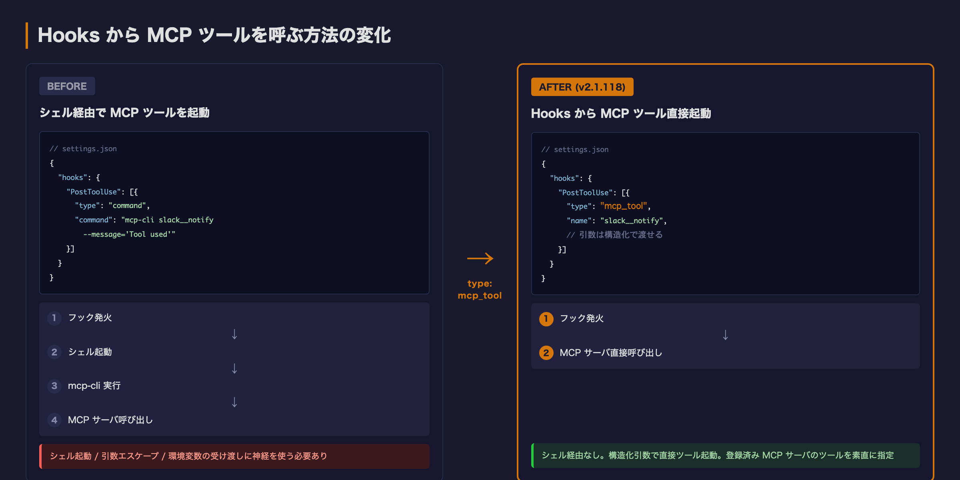960x480 pixels.
Task: Click the "type": "command" line
Action: (112, 206)
